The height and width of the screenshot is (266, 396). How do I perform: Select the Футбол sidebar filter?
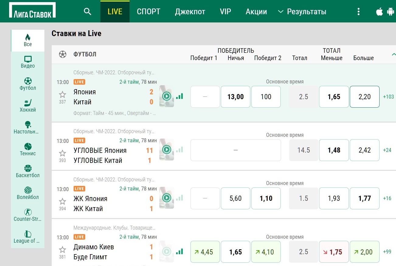(28, 84)
